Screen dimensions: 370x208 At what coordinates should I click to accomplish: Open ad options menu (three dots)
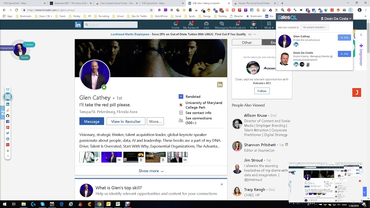coord(254,34)
